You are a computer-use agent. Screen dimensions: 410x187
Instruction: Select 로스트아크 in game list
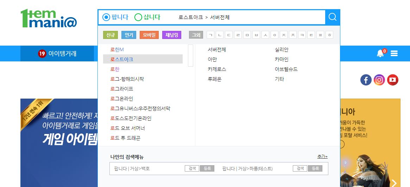tap(143, 59)
